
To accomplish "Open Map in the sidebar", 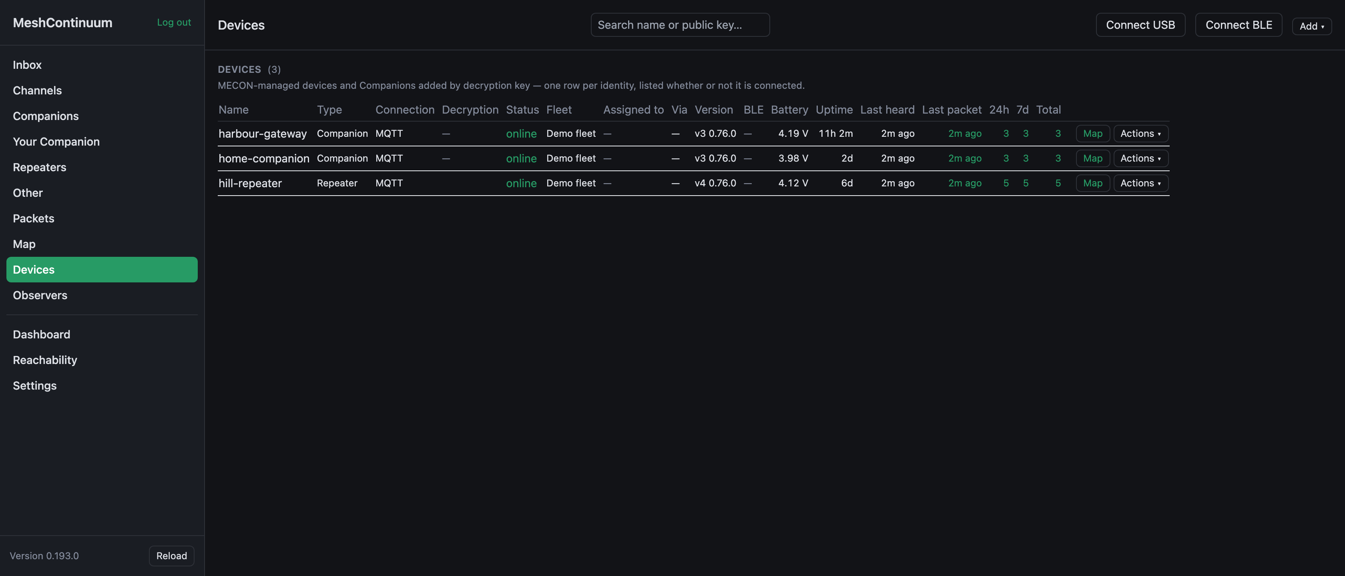I will point(102,244).
